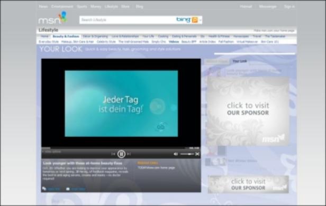The height and width of the screenshot is (206, 326).
Task: Focus the Search Lifestyle input field
Action: click(x=127, y=20)
